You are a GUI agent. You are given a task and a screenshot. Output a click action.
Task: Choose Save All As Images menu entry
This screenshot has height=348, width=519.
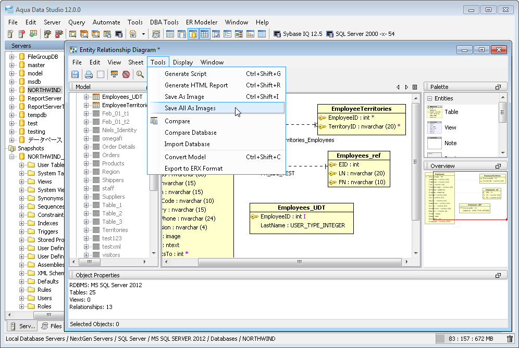[x=190, y=108]
